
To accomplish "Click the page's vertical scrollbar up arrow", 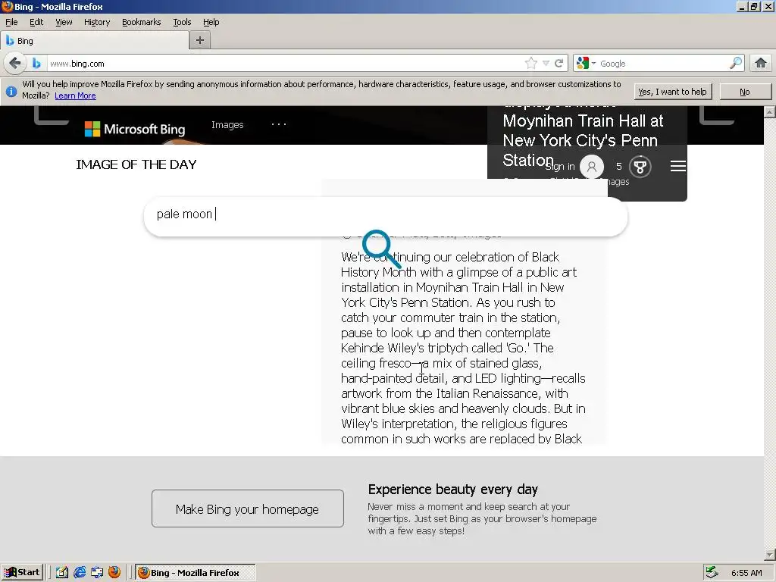I will coord(770,112).
